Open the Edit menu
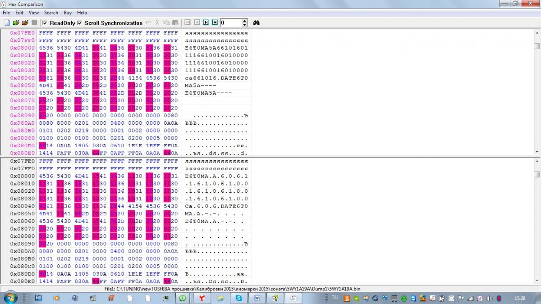This screenshot has width=541, height=304. tap(19, 13)
